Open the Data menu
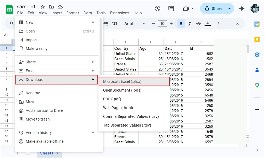The width and height of the screenshot is (265, 158). click(x=88, y=13)
